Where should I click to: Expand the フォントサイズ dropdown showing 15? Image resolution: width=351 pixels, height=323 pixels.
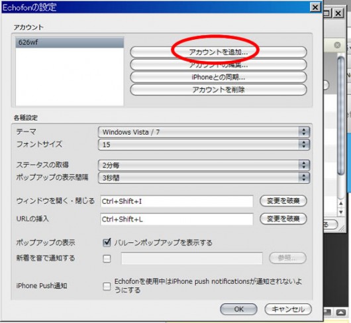tap(204, 145)
